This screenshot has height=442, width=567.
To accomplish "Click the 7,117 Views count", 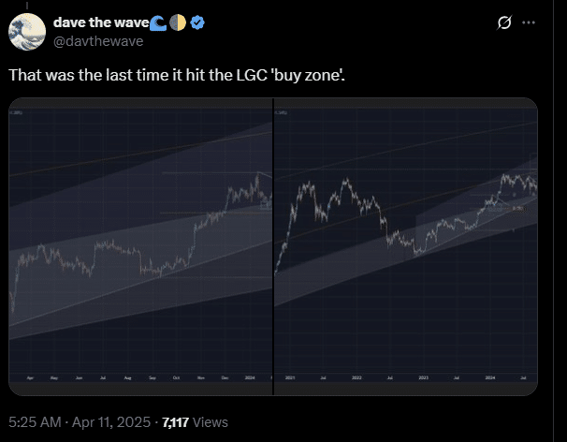I will [x=195, y=422].
